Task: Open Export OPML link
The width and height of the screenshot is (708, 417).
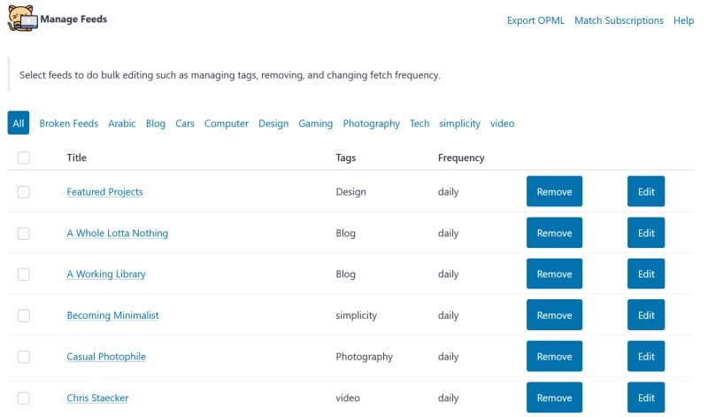Action: click(535, 20)
